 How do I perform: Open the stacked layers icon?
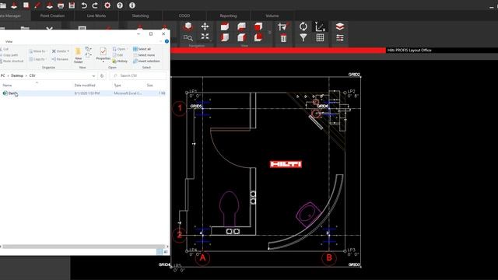pos(340,26)
